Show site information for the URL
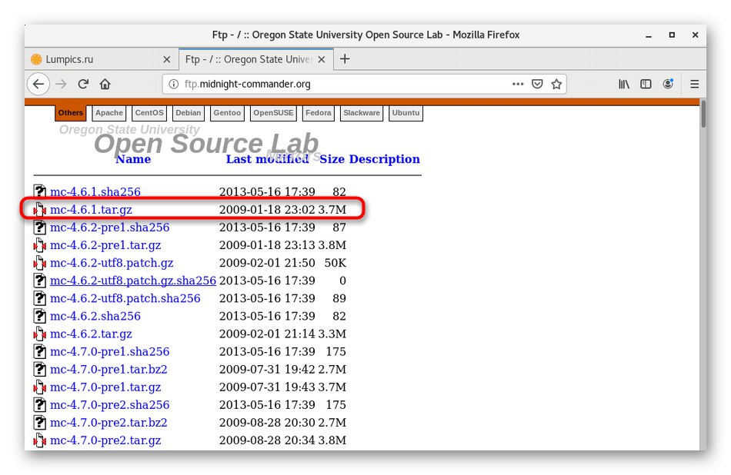 pyautogui.click(x=175, y=84)
